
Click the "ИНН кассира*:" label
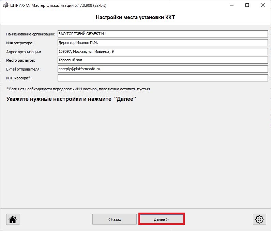pos(19,78)
